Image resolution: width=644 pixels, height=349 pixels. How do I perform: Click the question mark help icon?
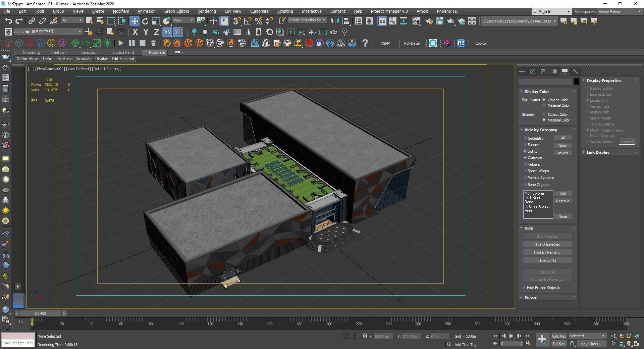pos(365,43)
